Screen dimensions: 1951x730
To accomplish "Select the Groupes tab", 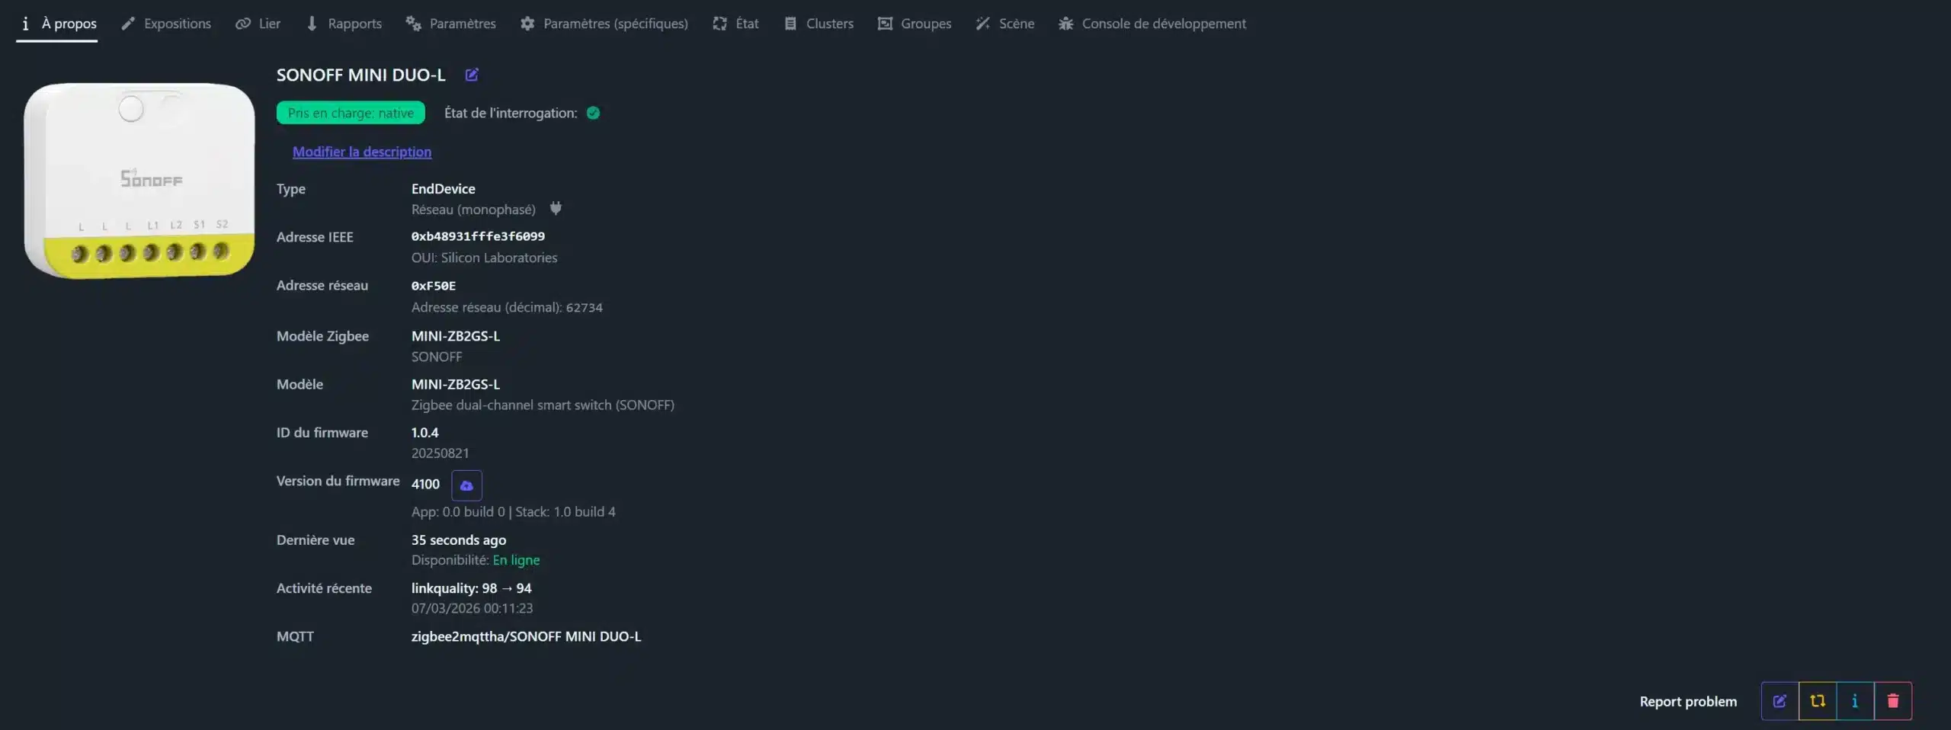I will coord(915,24).
